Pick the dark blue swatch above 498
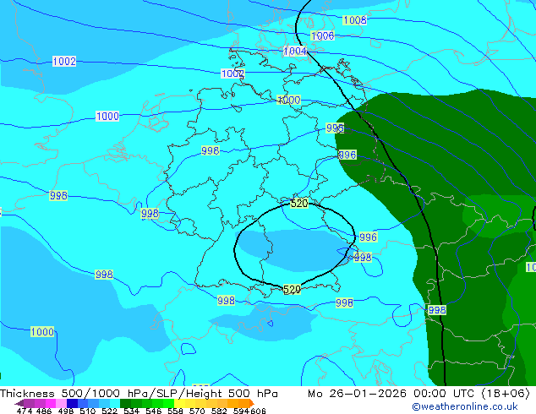Viewport: 536px width, 414px height. tap(72, 403)
